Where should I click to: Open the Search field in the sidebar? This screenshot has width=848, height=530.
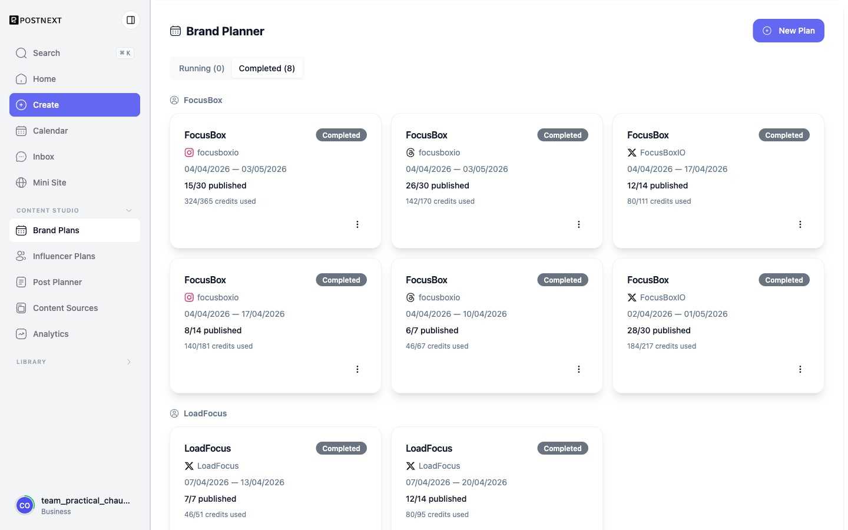[75, 53]
